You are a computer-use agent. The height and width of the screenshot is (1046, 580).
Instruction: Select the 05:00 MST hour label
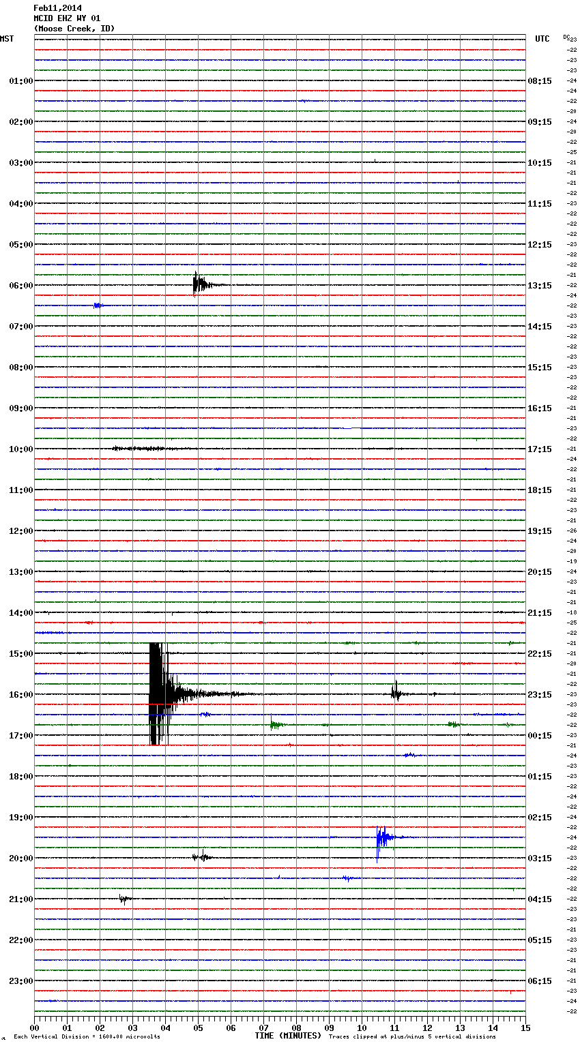pos(20,245)
